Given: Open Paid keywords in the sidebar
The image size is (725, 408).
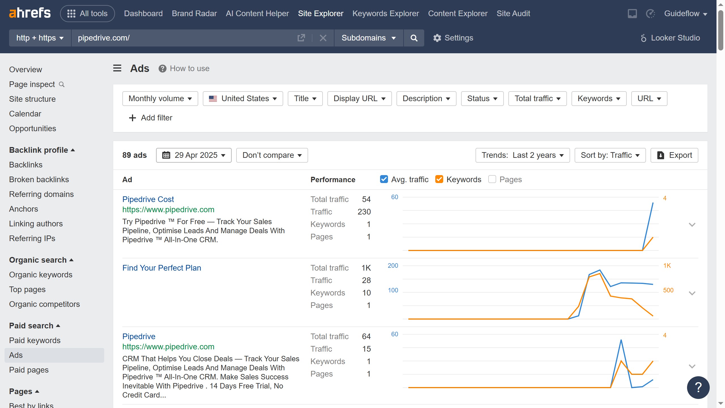Looking at the screenshot, I should click(x=35, y=340).
